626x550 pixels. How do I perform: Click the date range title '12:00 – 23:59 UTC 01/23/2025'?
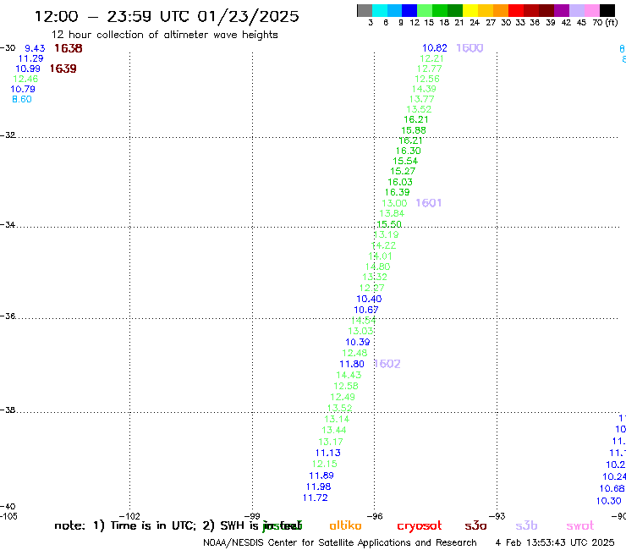pyautogui.click(x=167, y=17)
